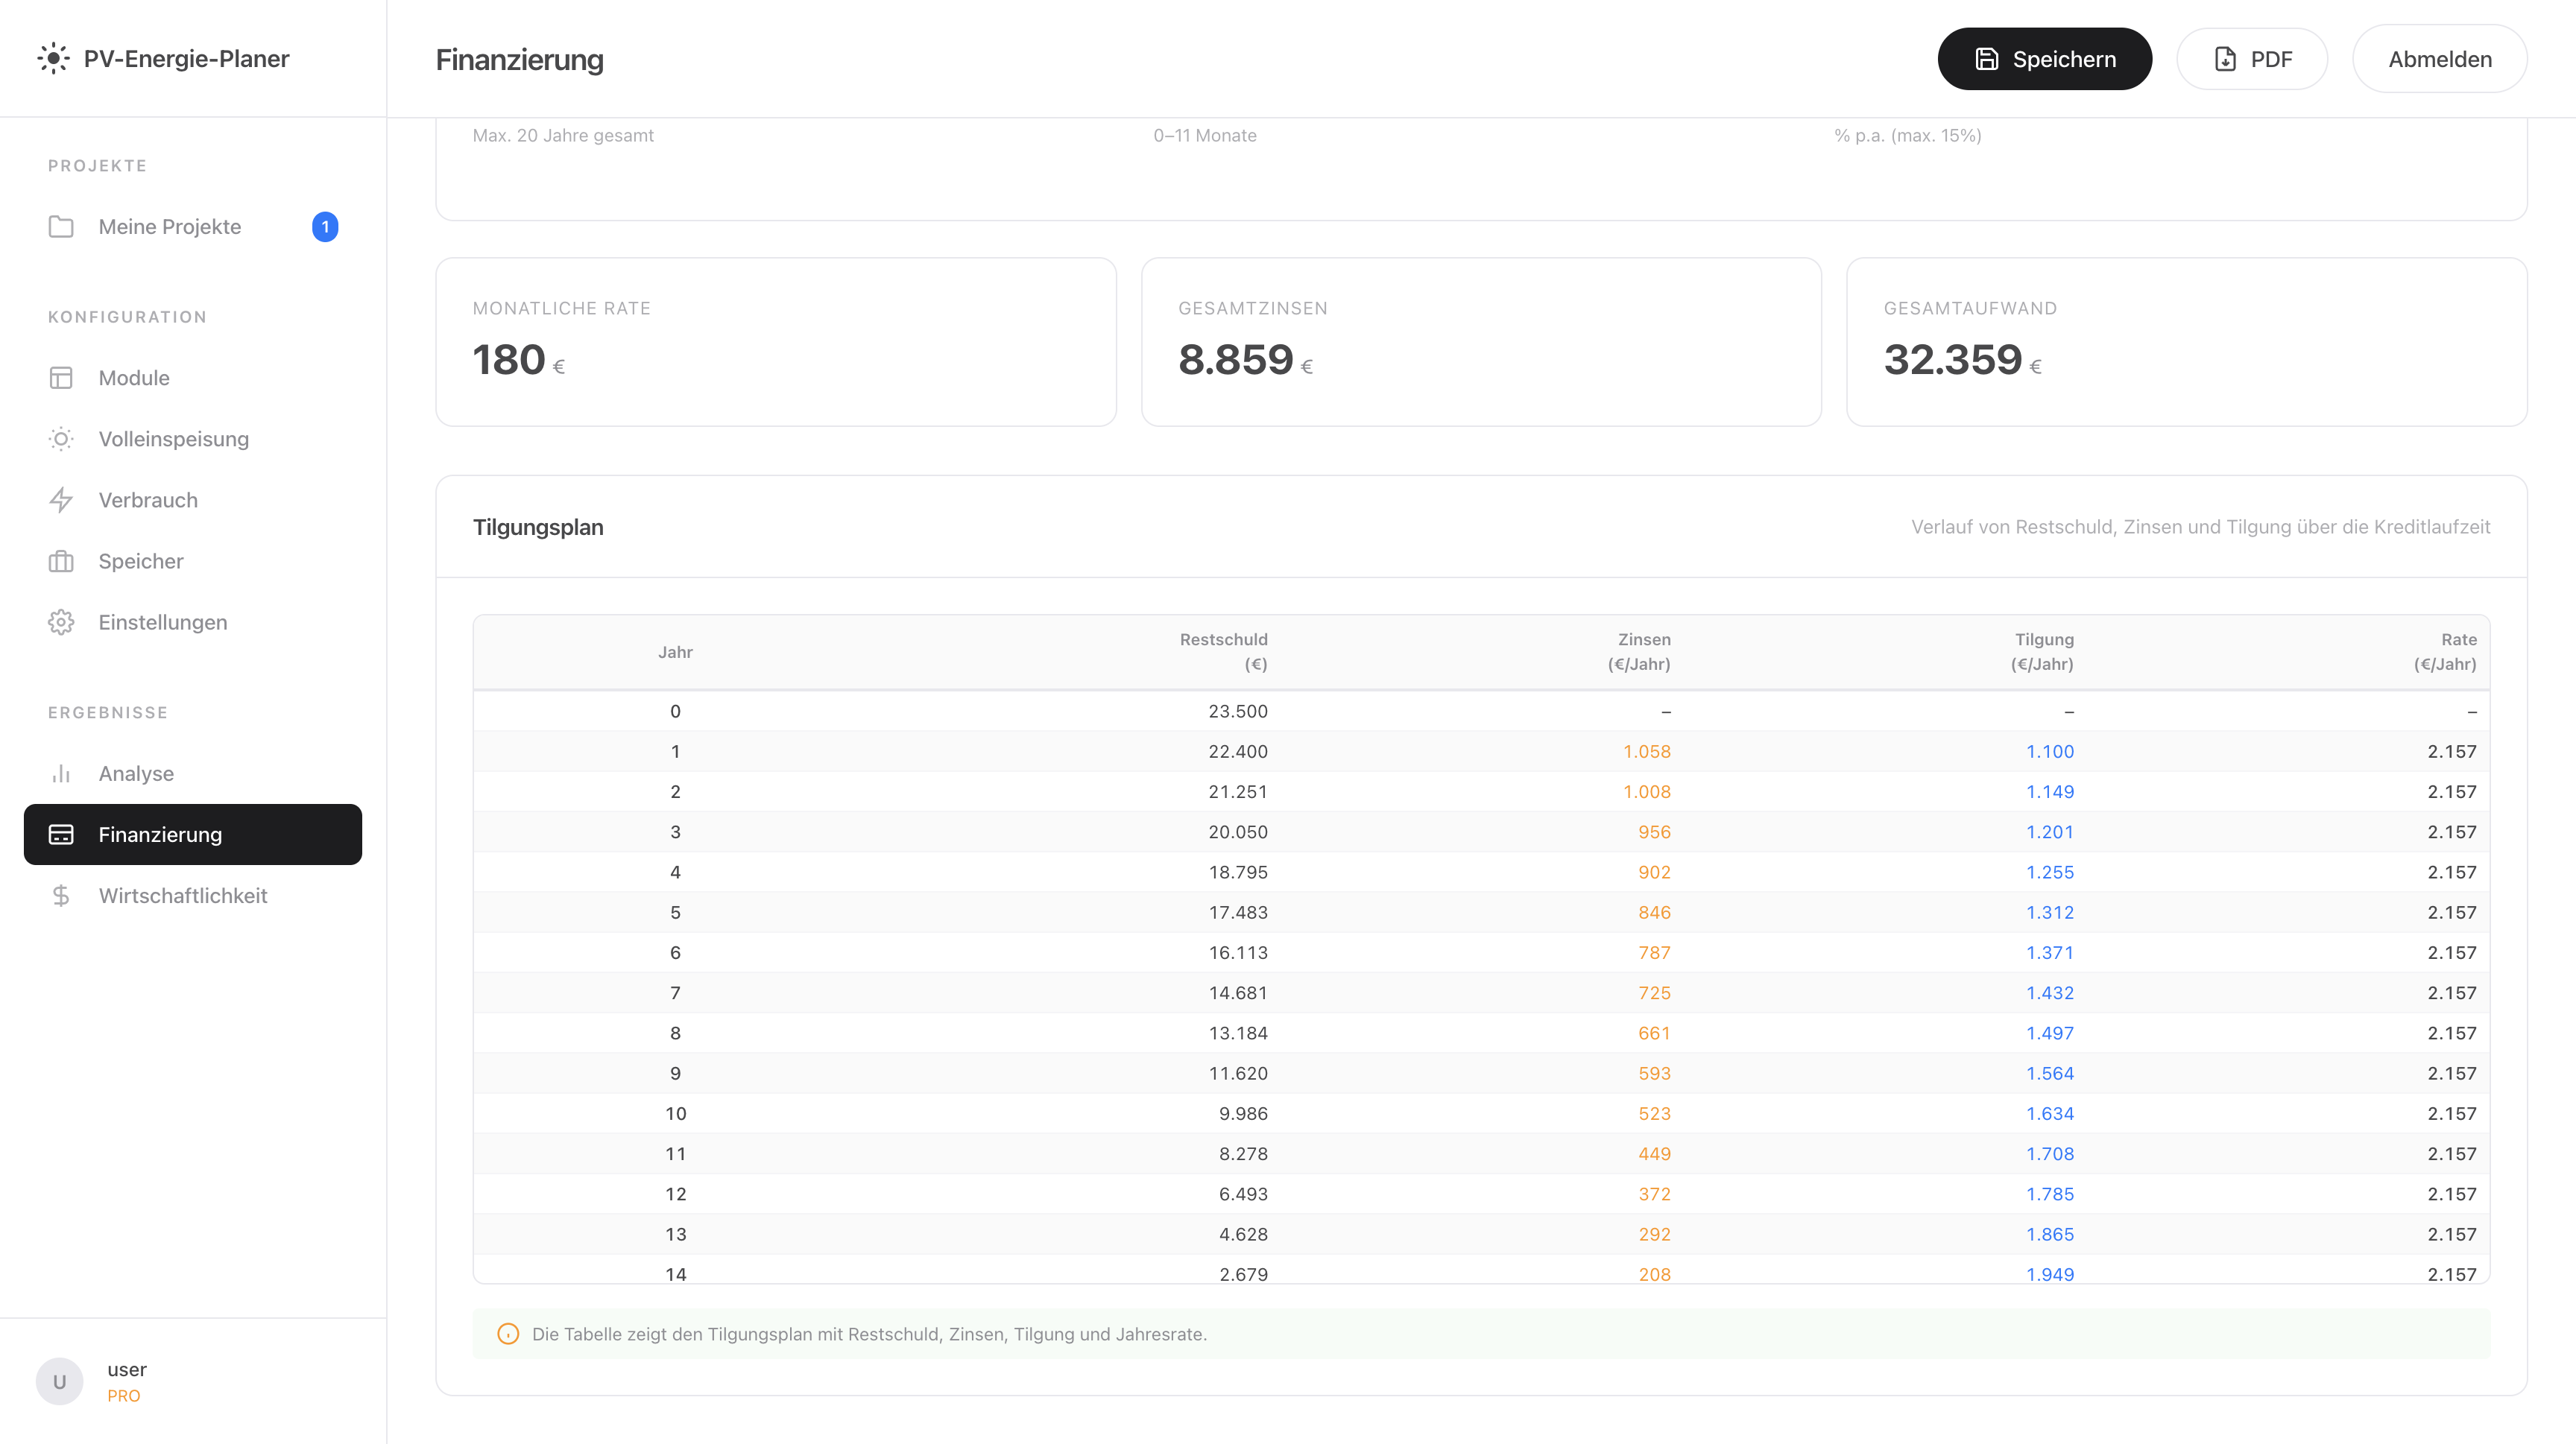Select the year 10 row in Tilgungsplan
The height and width of the screenshot is (1444, 2576).
pyautogui.click(x=1480, y=1113)
